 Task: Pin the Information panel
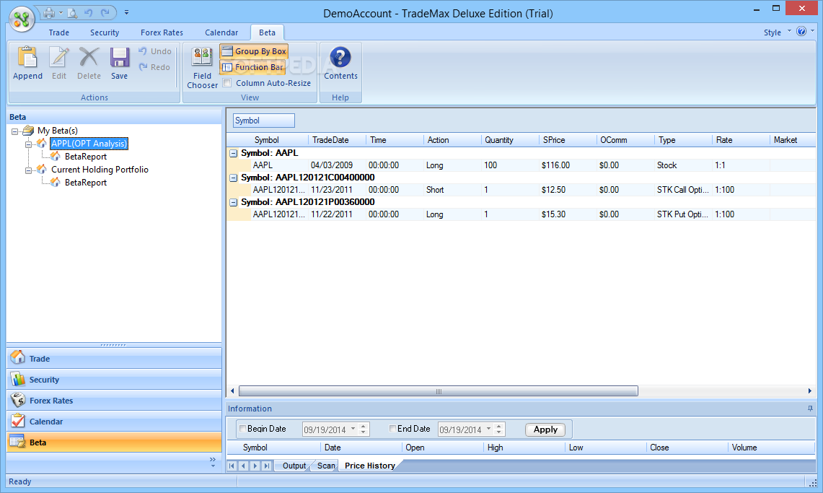pos(810,409)
